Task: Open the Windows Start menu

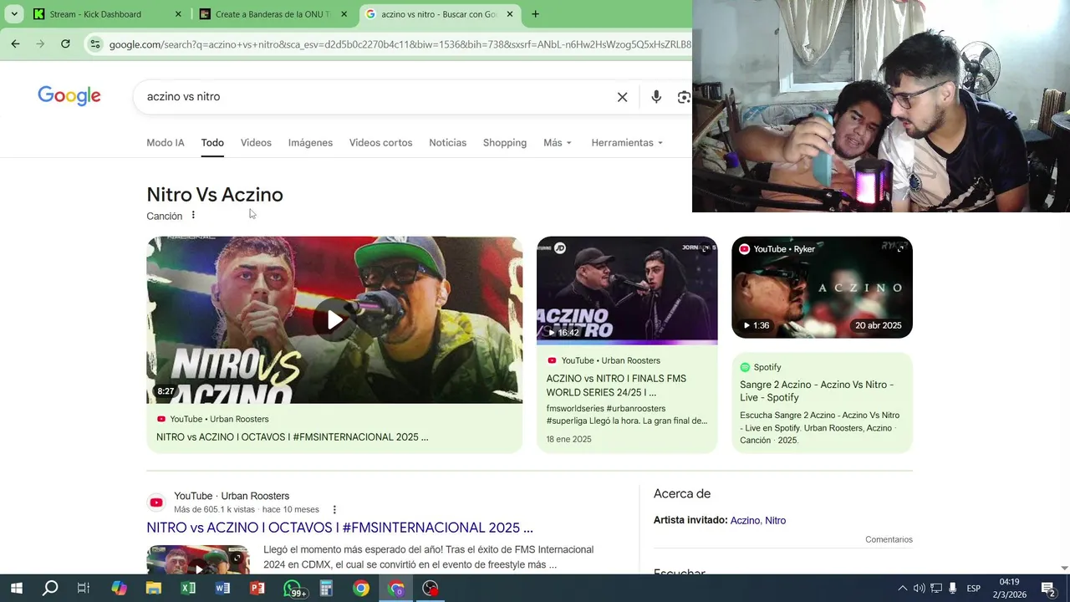Action: click(16, 588)
